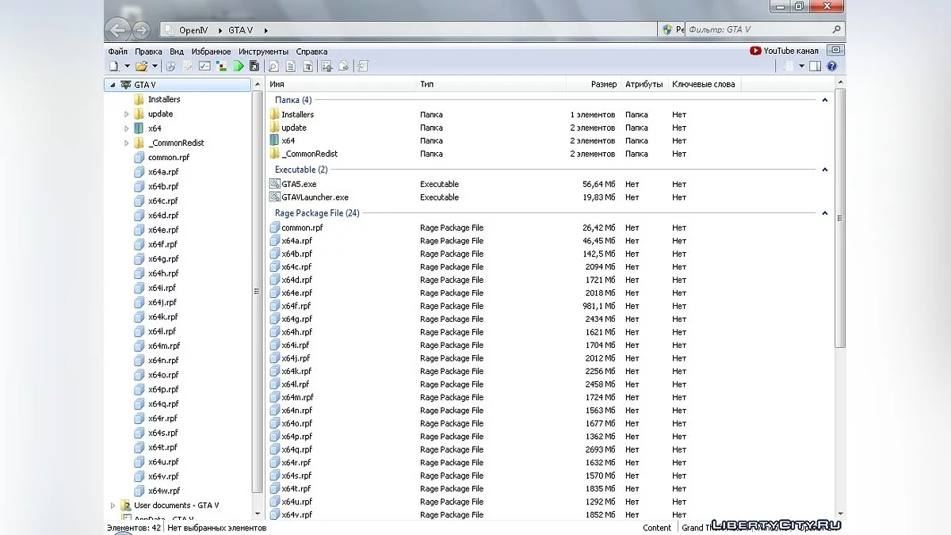Click the New file toolbar icon
Screen dimensions: 951x535
click(113, 67)
